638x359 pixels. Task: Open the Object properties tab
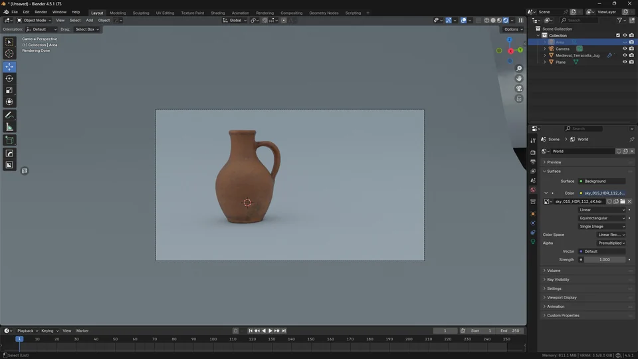533,213
